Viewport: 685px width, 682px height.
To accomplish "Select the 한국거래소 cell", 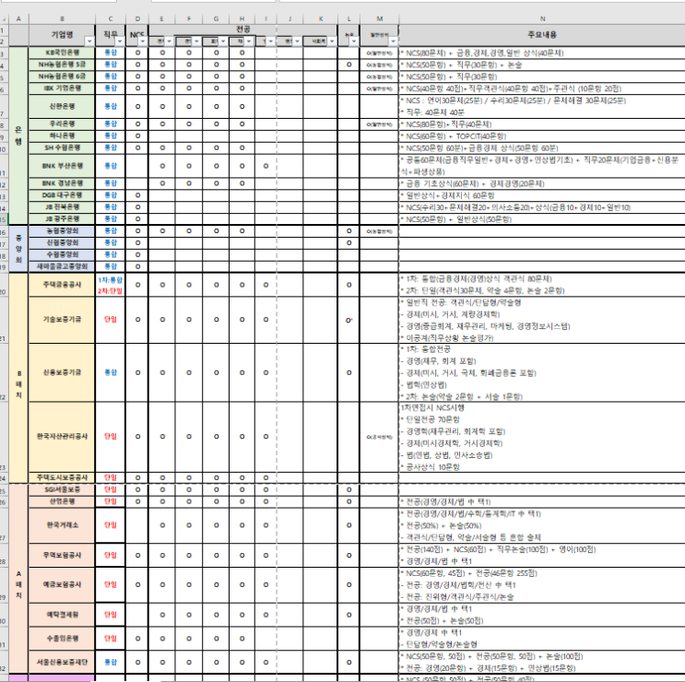I will 62,525.
